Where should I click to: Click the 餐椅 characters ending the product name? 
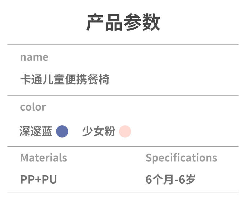click(x=98, y=80)
